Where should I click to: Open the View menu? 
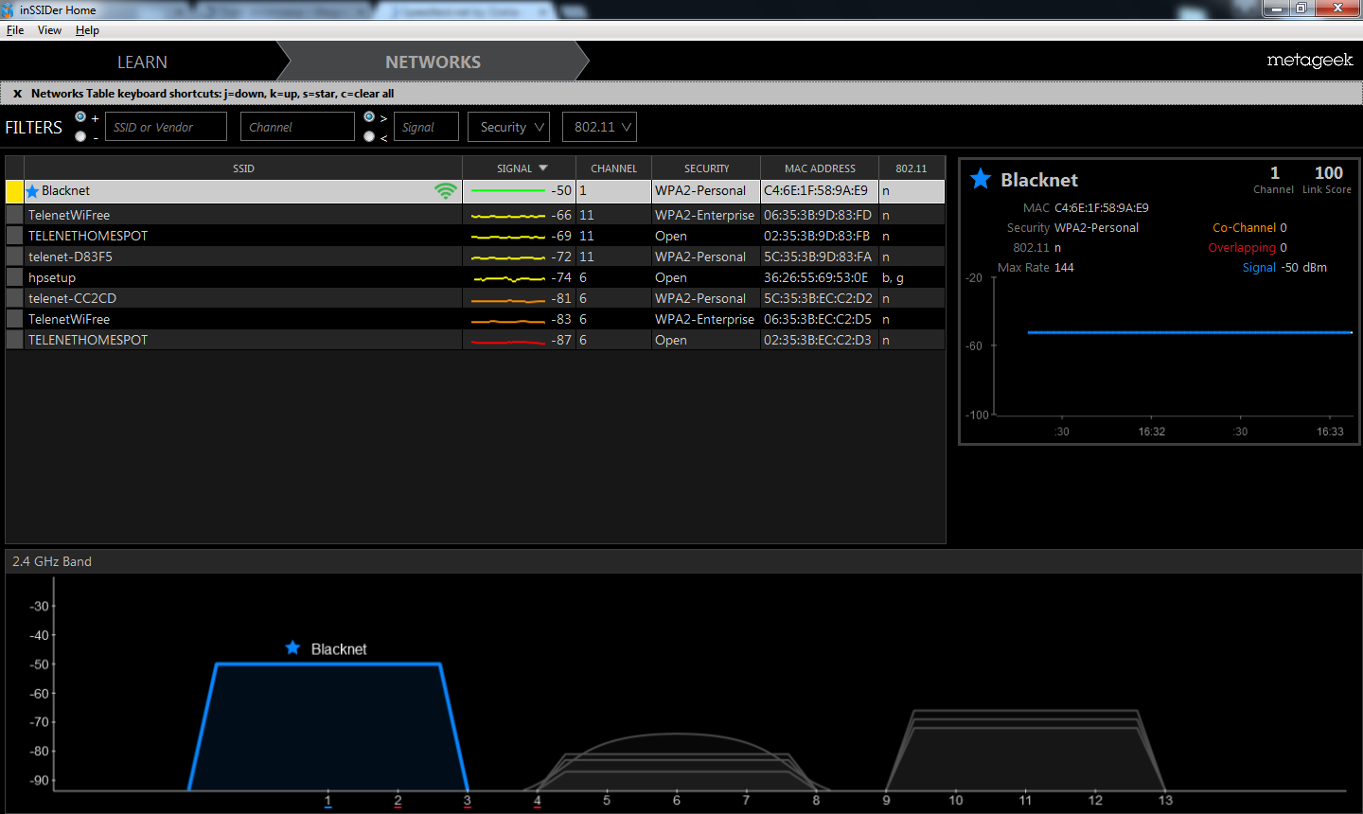click(x=49, y=30)
